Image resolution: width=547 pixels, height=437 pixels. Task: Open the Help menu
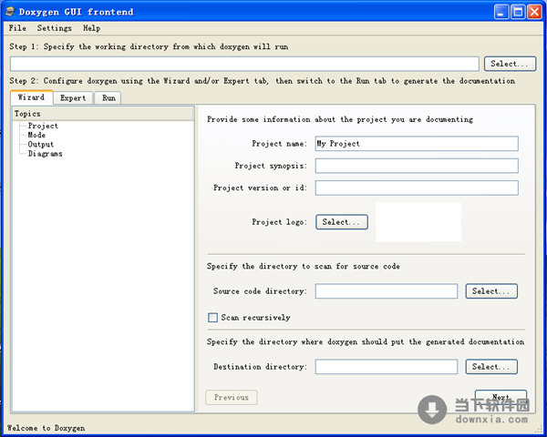point(92,28)
